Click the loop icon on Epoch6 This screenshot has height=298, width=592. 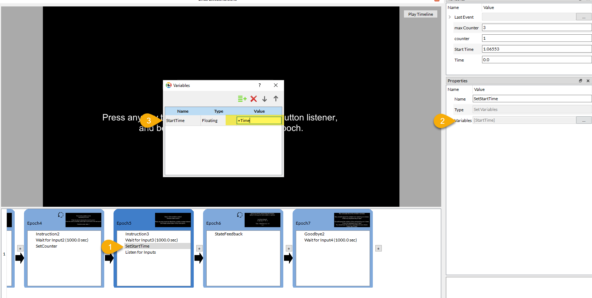click(x=240, y=215)
